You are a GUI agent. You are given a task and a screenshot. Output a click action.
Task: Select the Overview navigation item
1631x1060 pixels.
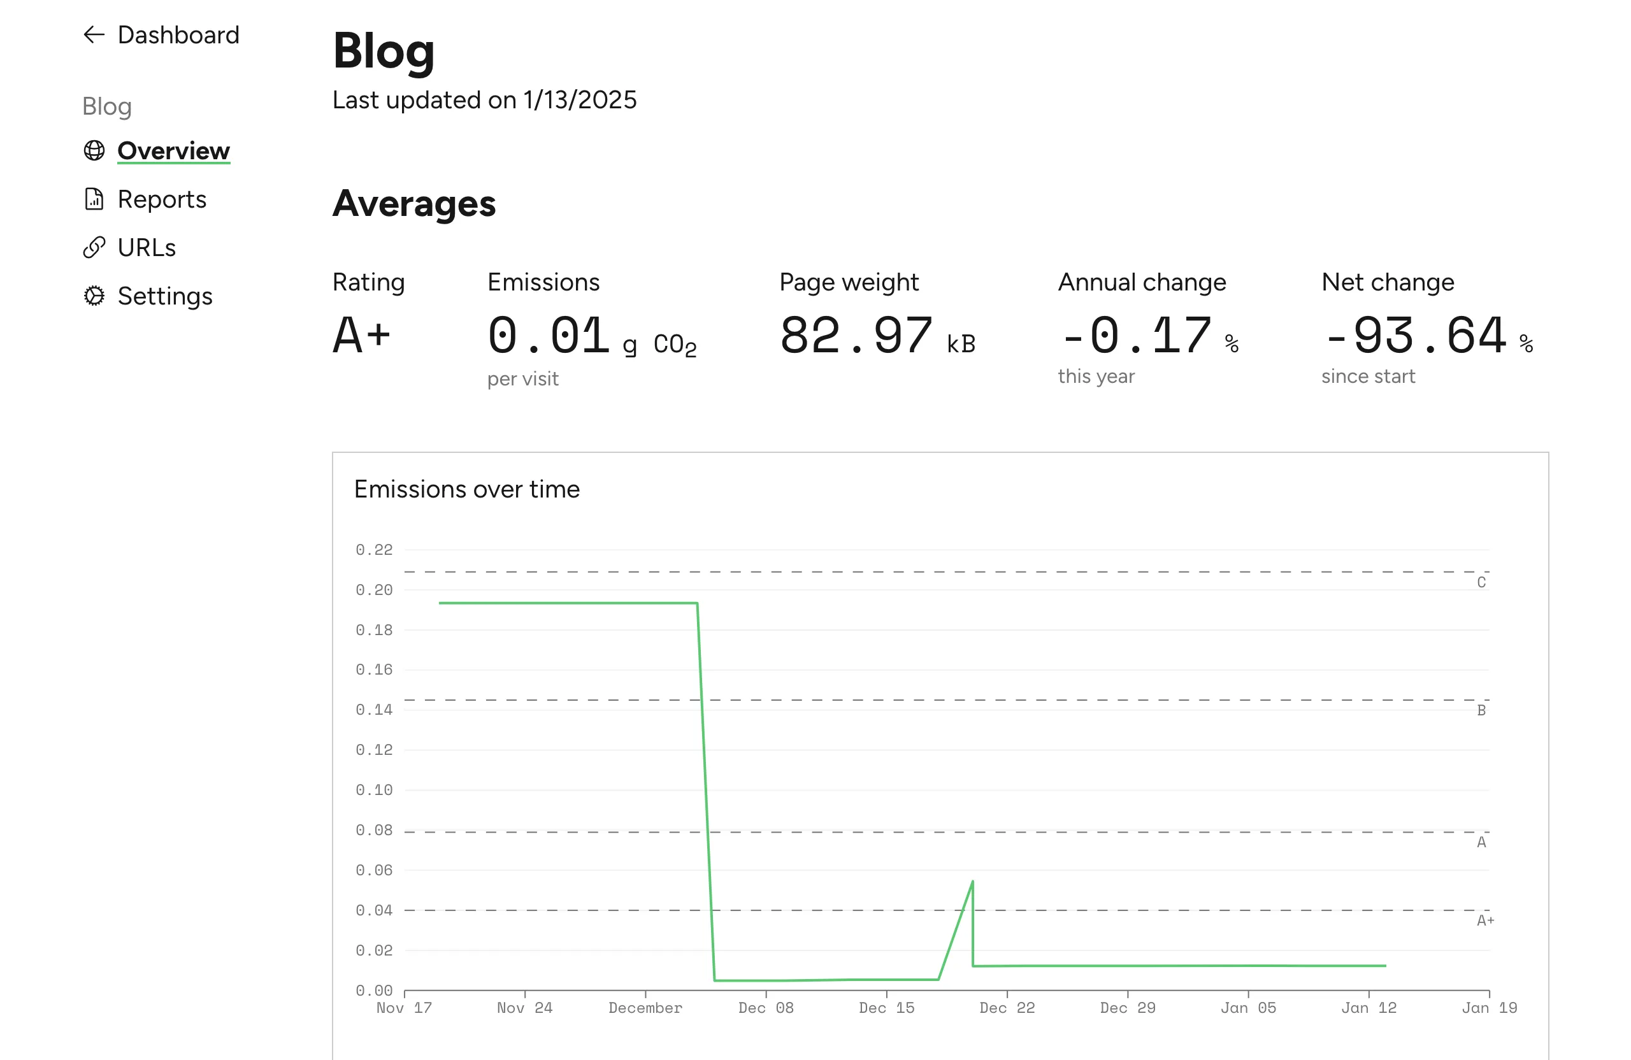[173, 151]
